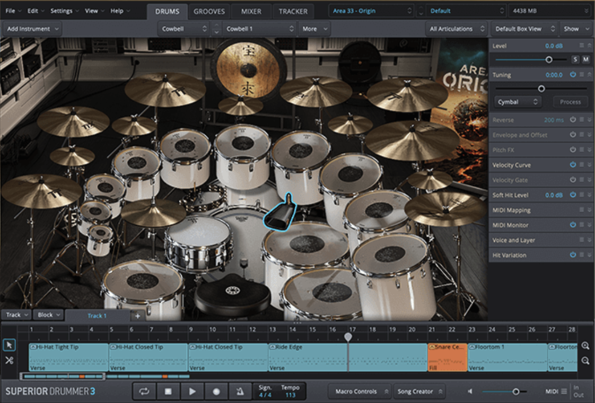This screenshot has height=403, width=595.
Task: Open the Settings menu
Action: pyautogui.click(x=65, y=11)
